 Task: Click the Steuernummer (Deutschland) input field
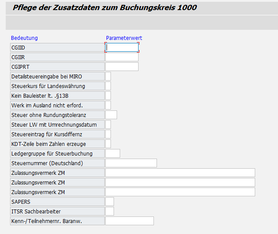131,163
